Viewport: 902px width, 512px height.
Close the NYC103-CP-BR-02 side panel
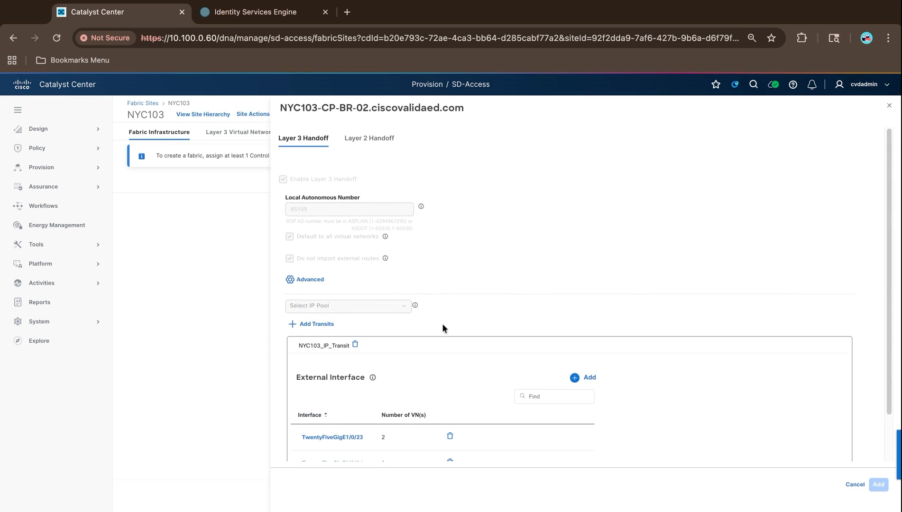[x=889, y=105]
